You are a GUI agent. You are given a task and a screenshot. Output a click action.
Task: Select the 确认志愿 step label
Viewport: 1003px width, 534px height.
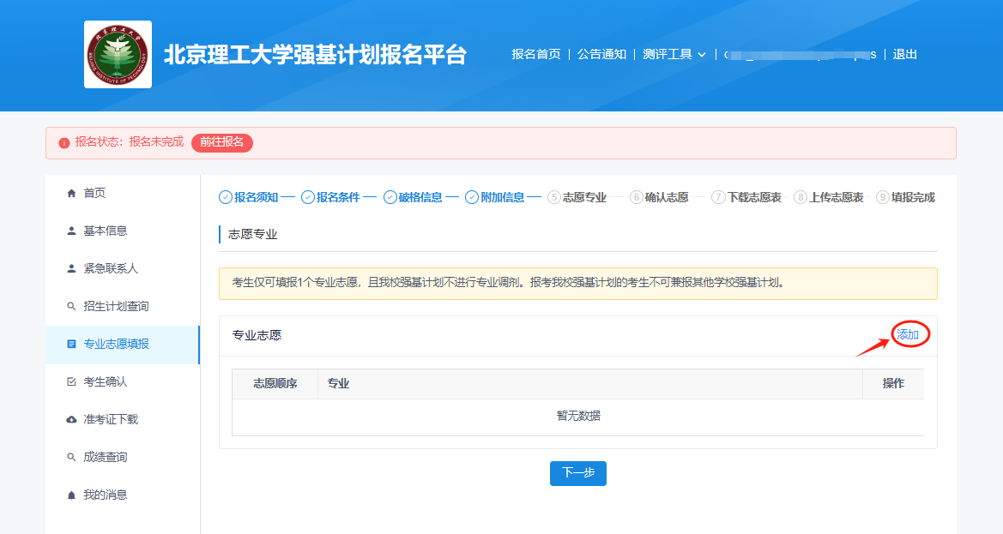tap(667, 197)
